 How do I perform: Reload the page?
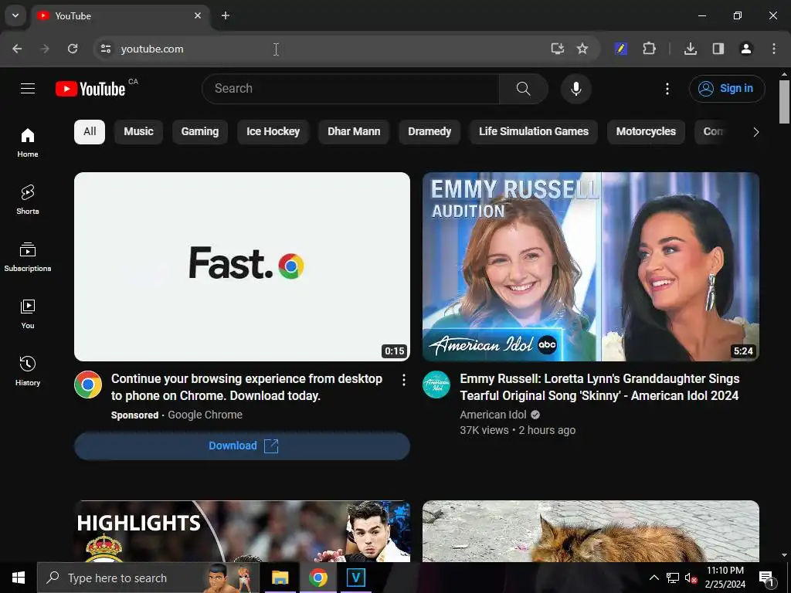pyautogui.click(x=73, y=49)
